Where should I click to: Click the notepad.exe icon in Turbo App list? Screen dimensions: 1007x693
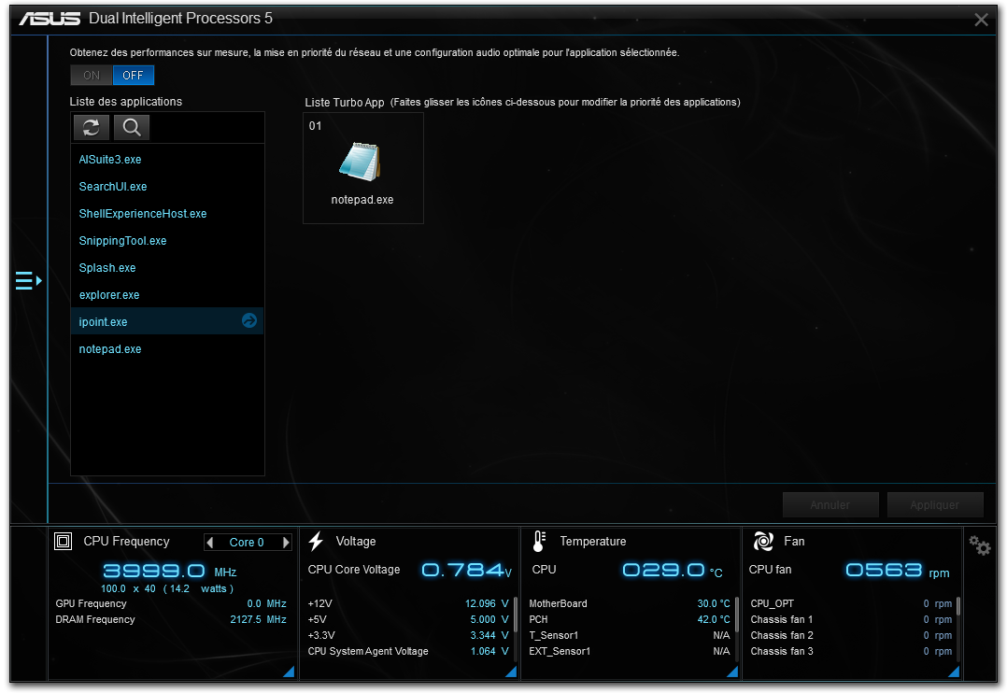(x=362, y=163)
